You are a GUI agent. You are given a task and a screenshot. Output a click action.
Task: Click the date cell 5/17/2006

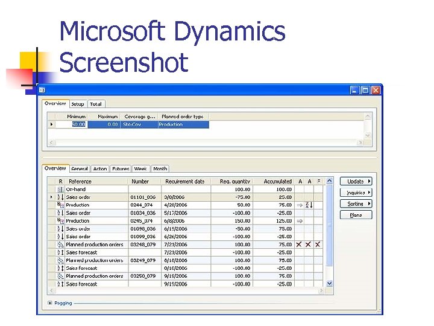tap(186, 213)
